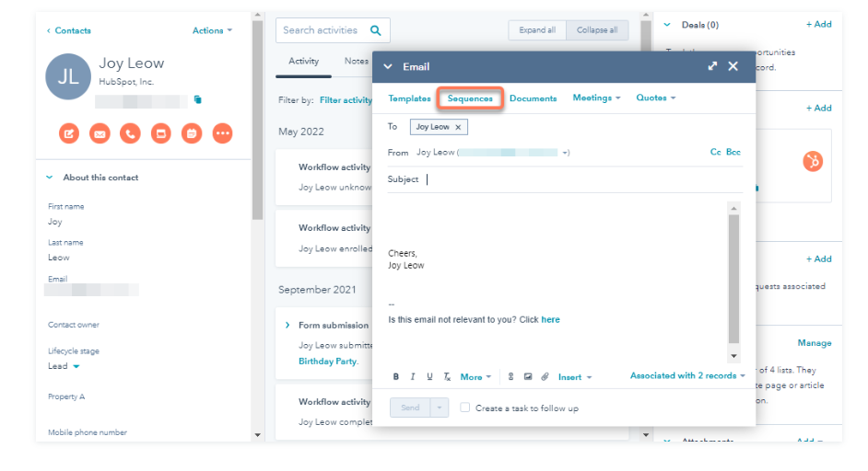Screen dimensions: 868x471
Task: Click the Collapse all button
Action: pyautogui.click(x=597, y=30)
